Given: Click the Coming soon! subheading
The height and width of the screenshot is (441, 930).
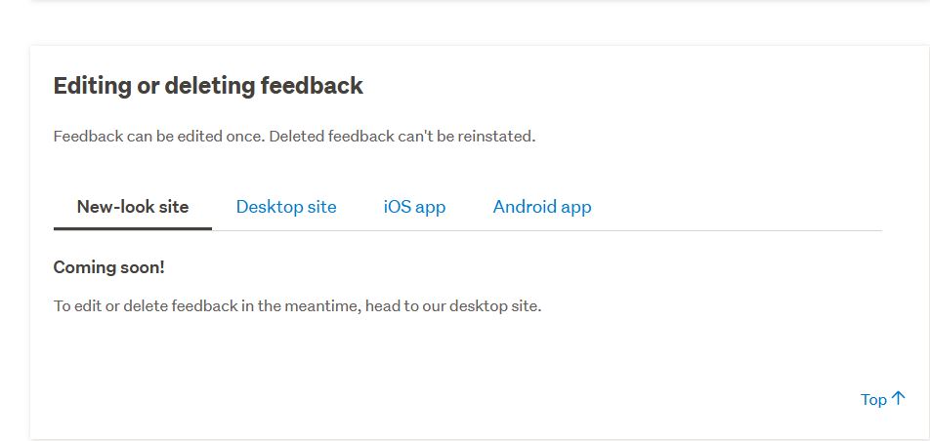Looking at the screenshot, I should pos(109,267).
